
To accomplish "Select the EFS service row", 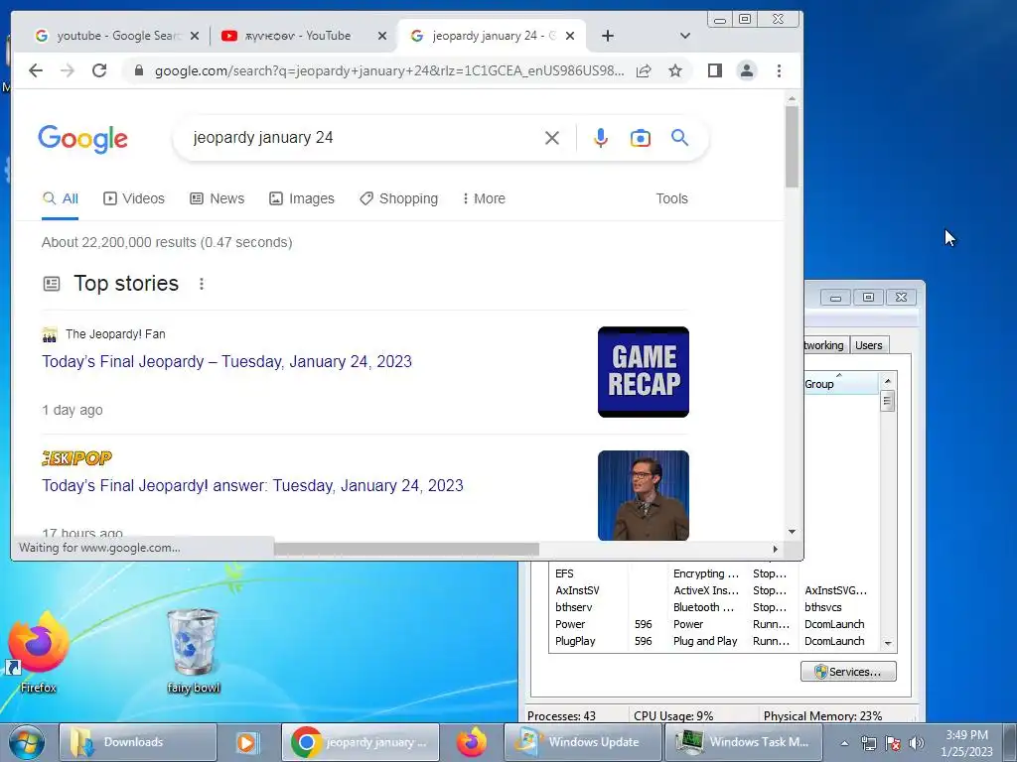I will pyautogui.click(x=714, y=574).
